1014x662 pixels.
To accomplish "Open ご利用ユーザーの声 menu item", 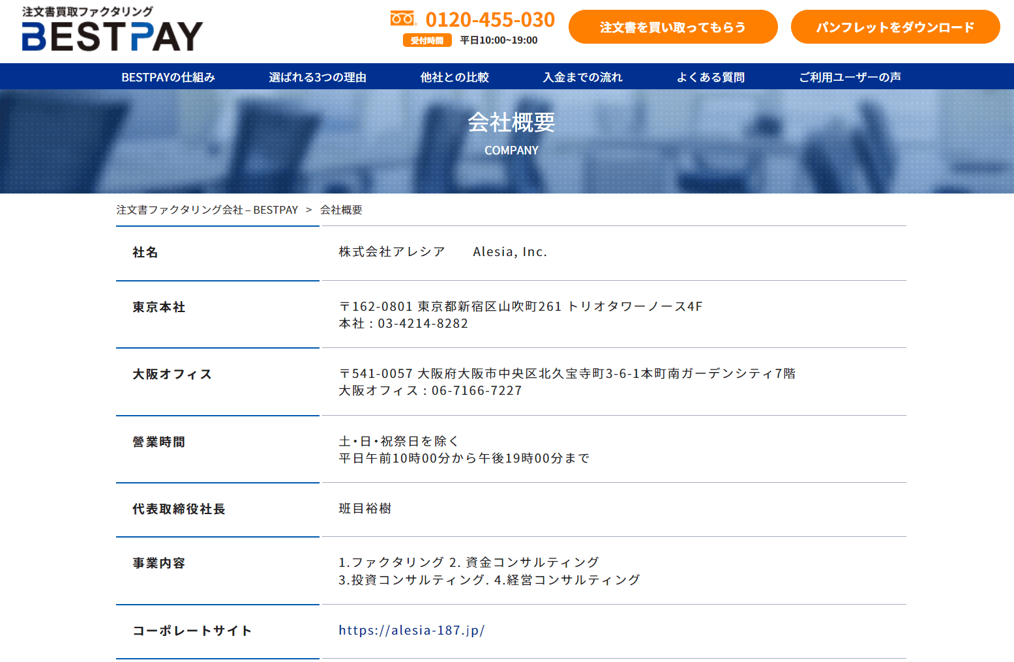I will (x=850, y=77).
